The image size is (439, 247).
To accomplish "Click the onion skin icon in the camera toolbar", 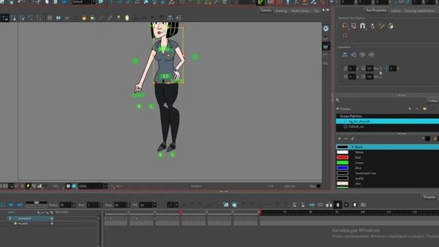I will [127, 18].
